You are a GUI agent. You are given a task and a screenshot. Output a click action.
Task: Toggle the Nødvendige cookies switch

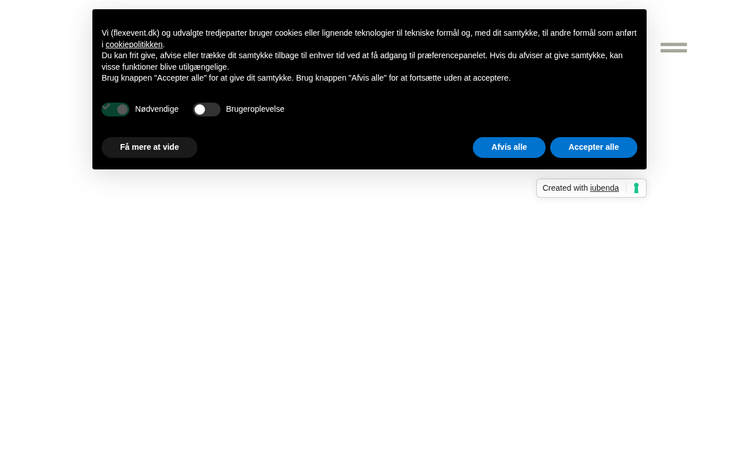tap(115, 109)
